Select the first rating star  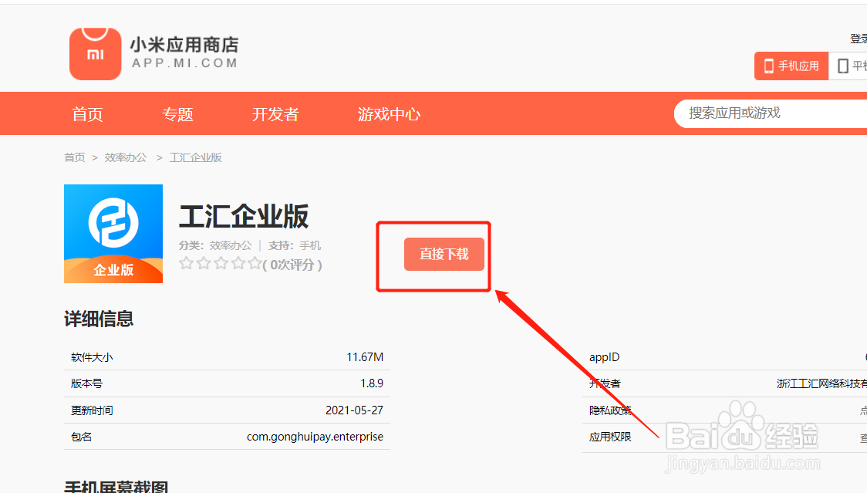point(185,263)
